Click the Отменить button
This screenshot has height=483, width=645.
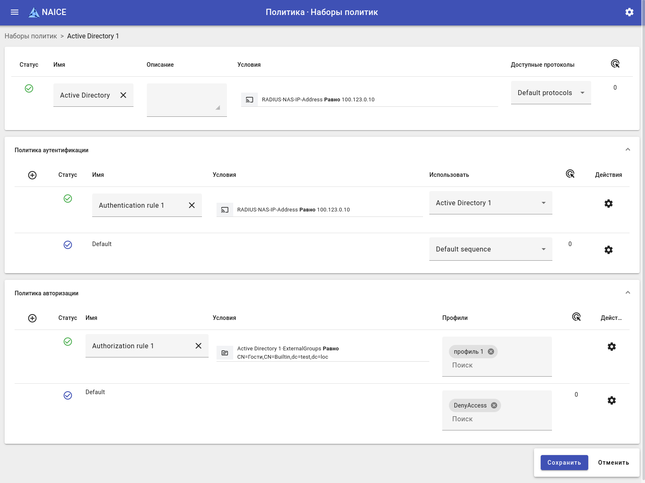(x=613, y=463)
